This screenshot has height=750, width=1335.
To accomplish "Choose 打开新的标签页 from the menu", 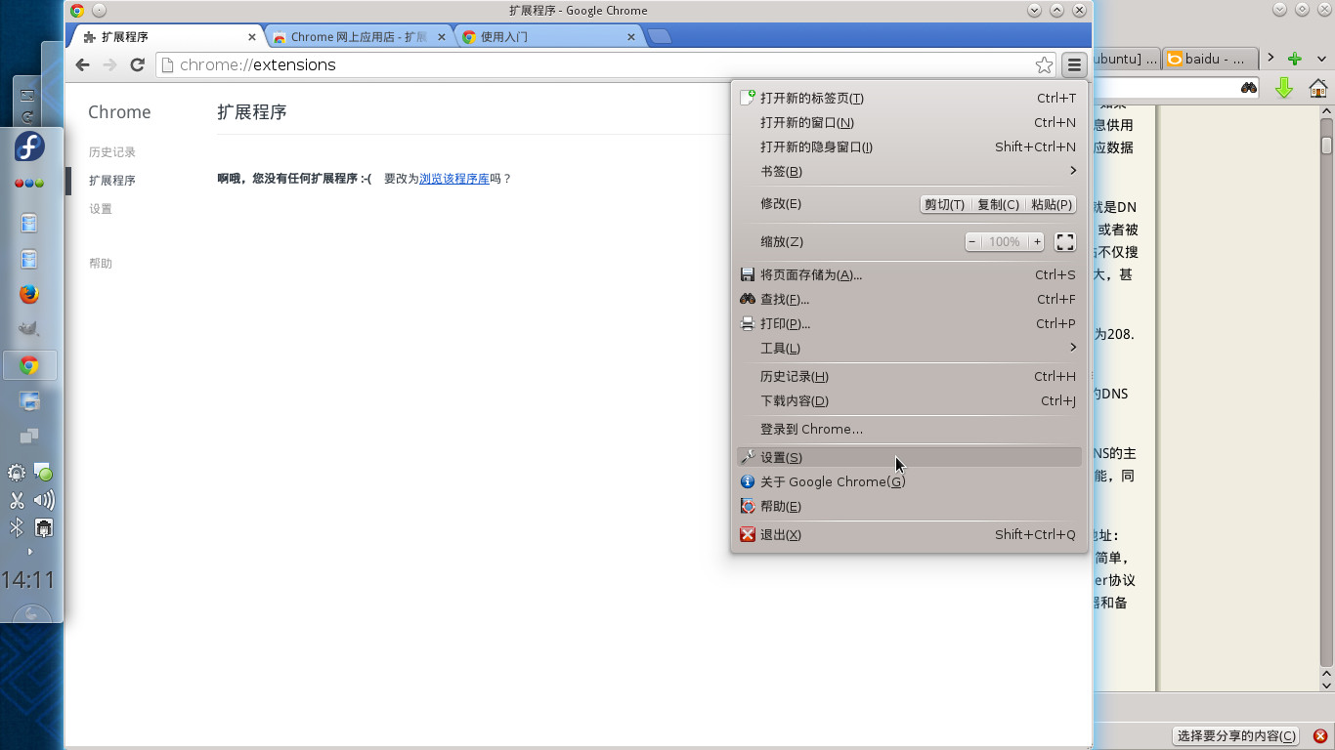I will 909,98.
